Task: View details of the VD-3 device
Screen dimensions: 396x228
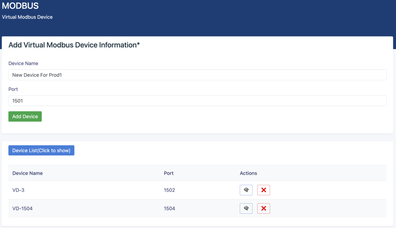Action: click(x=246, y=190)
